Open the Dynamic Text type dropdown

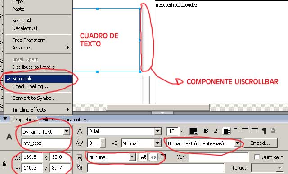pyautogui.click(x=66, y=131)
